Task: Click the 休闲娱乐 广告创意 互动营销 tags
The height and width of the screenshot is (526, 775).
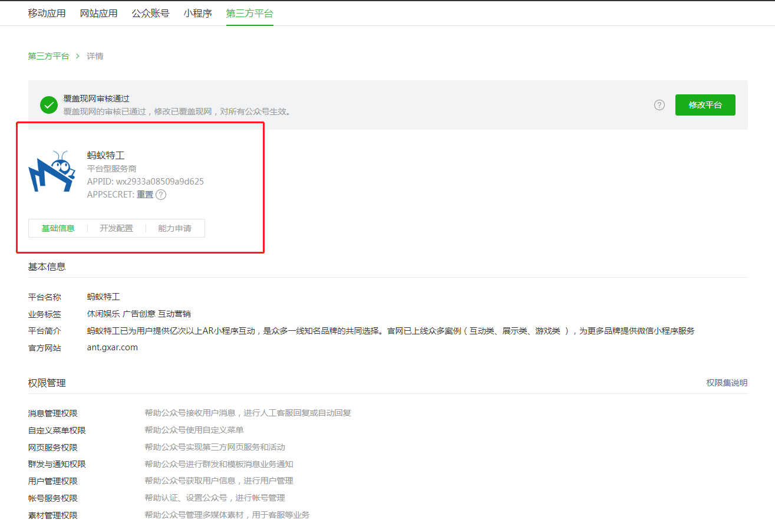Action: [x=138, y=314]
